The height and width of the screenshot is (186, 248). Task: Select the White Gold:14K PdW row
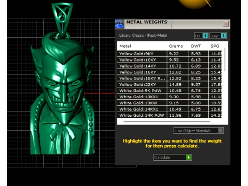pos(169,115)
